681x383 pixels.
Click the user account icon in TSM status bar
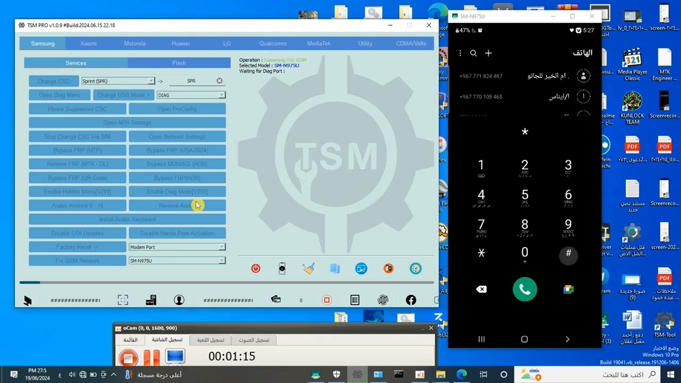(x=179, y=300)
